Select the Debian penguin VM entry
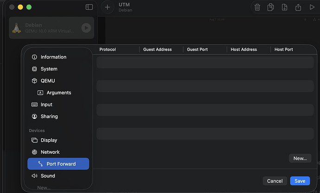The height and width of the screenshot is (193, 320). coord(51,28)
